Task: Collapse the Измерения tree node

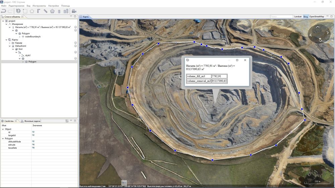Action: (6, 24)
